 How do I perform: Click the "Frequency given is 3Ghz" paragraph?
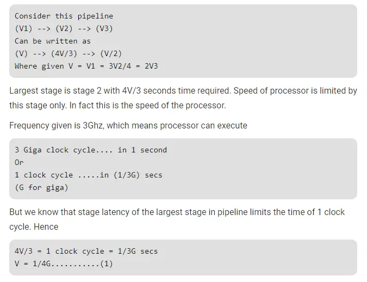pyautogui.click(x=128, y=126)
